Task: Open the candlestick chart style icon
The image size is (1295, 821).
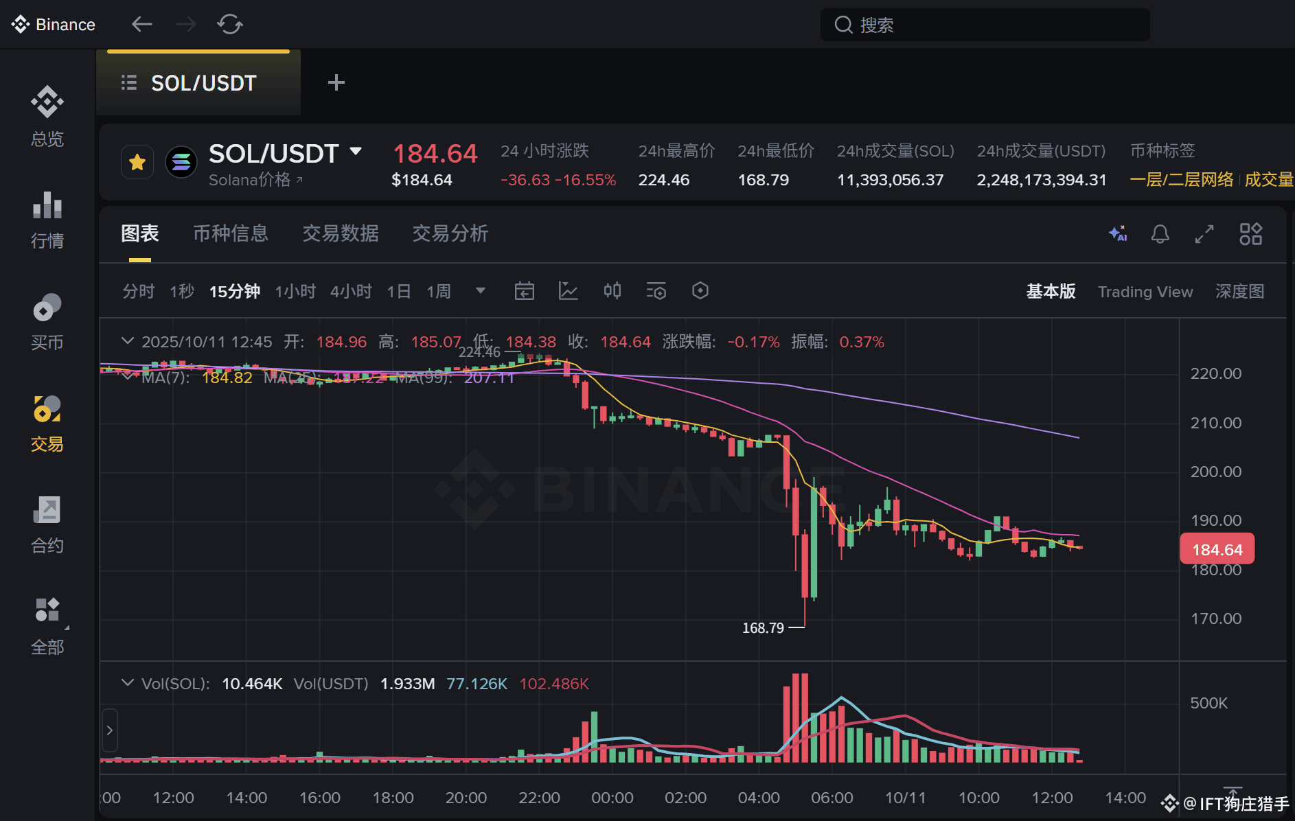Action: coord(612,291)
